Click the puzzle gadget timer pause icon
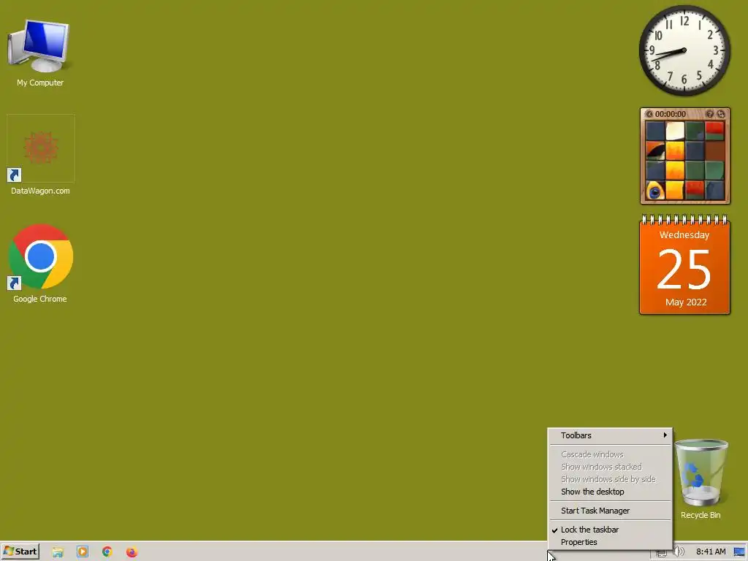Screen dimensions: 748x561 pyautogui.click(x=649, y=114)
